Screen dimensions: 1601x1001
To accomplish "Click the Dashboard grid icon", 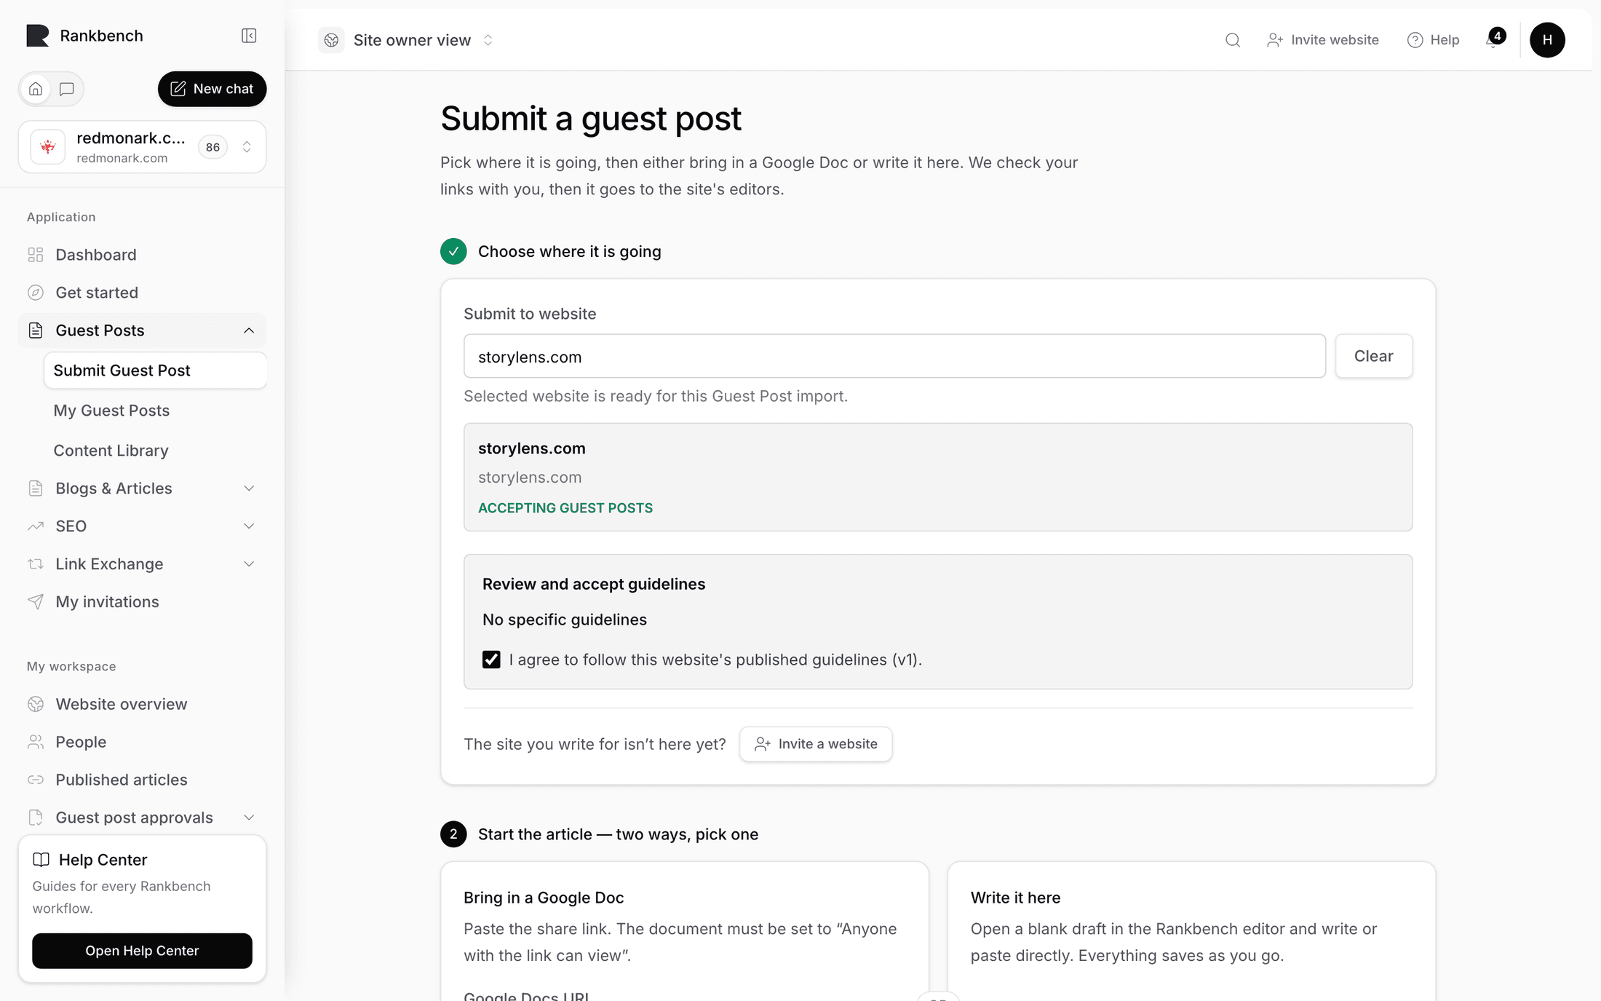I will point(36,255).
